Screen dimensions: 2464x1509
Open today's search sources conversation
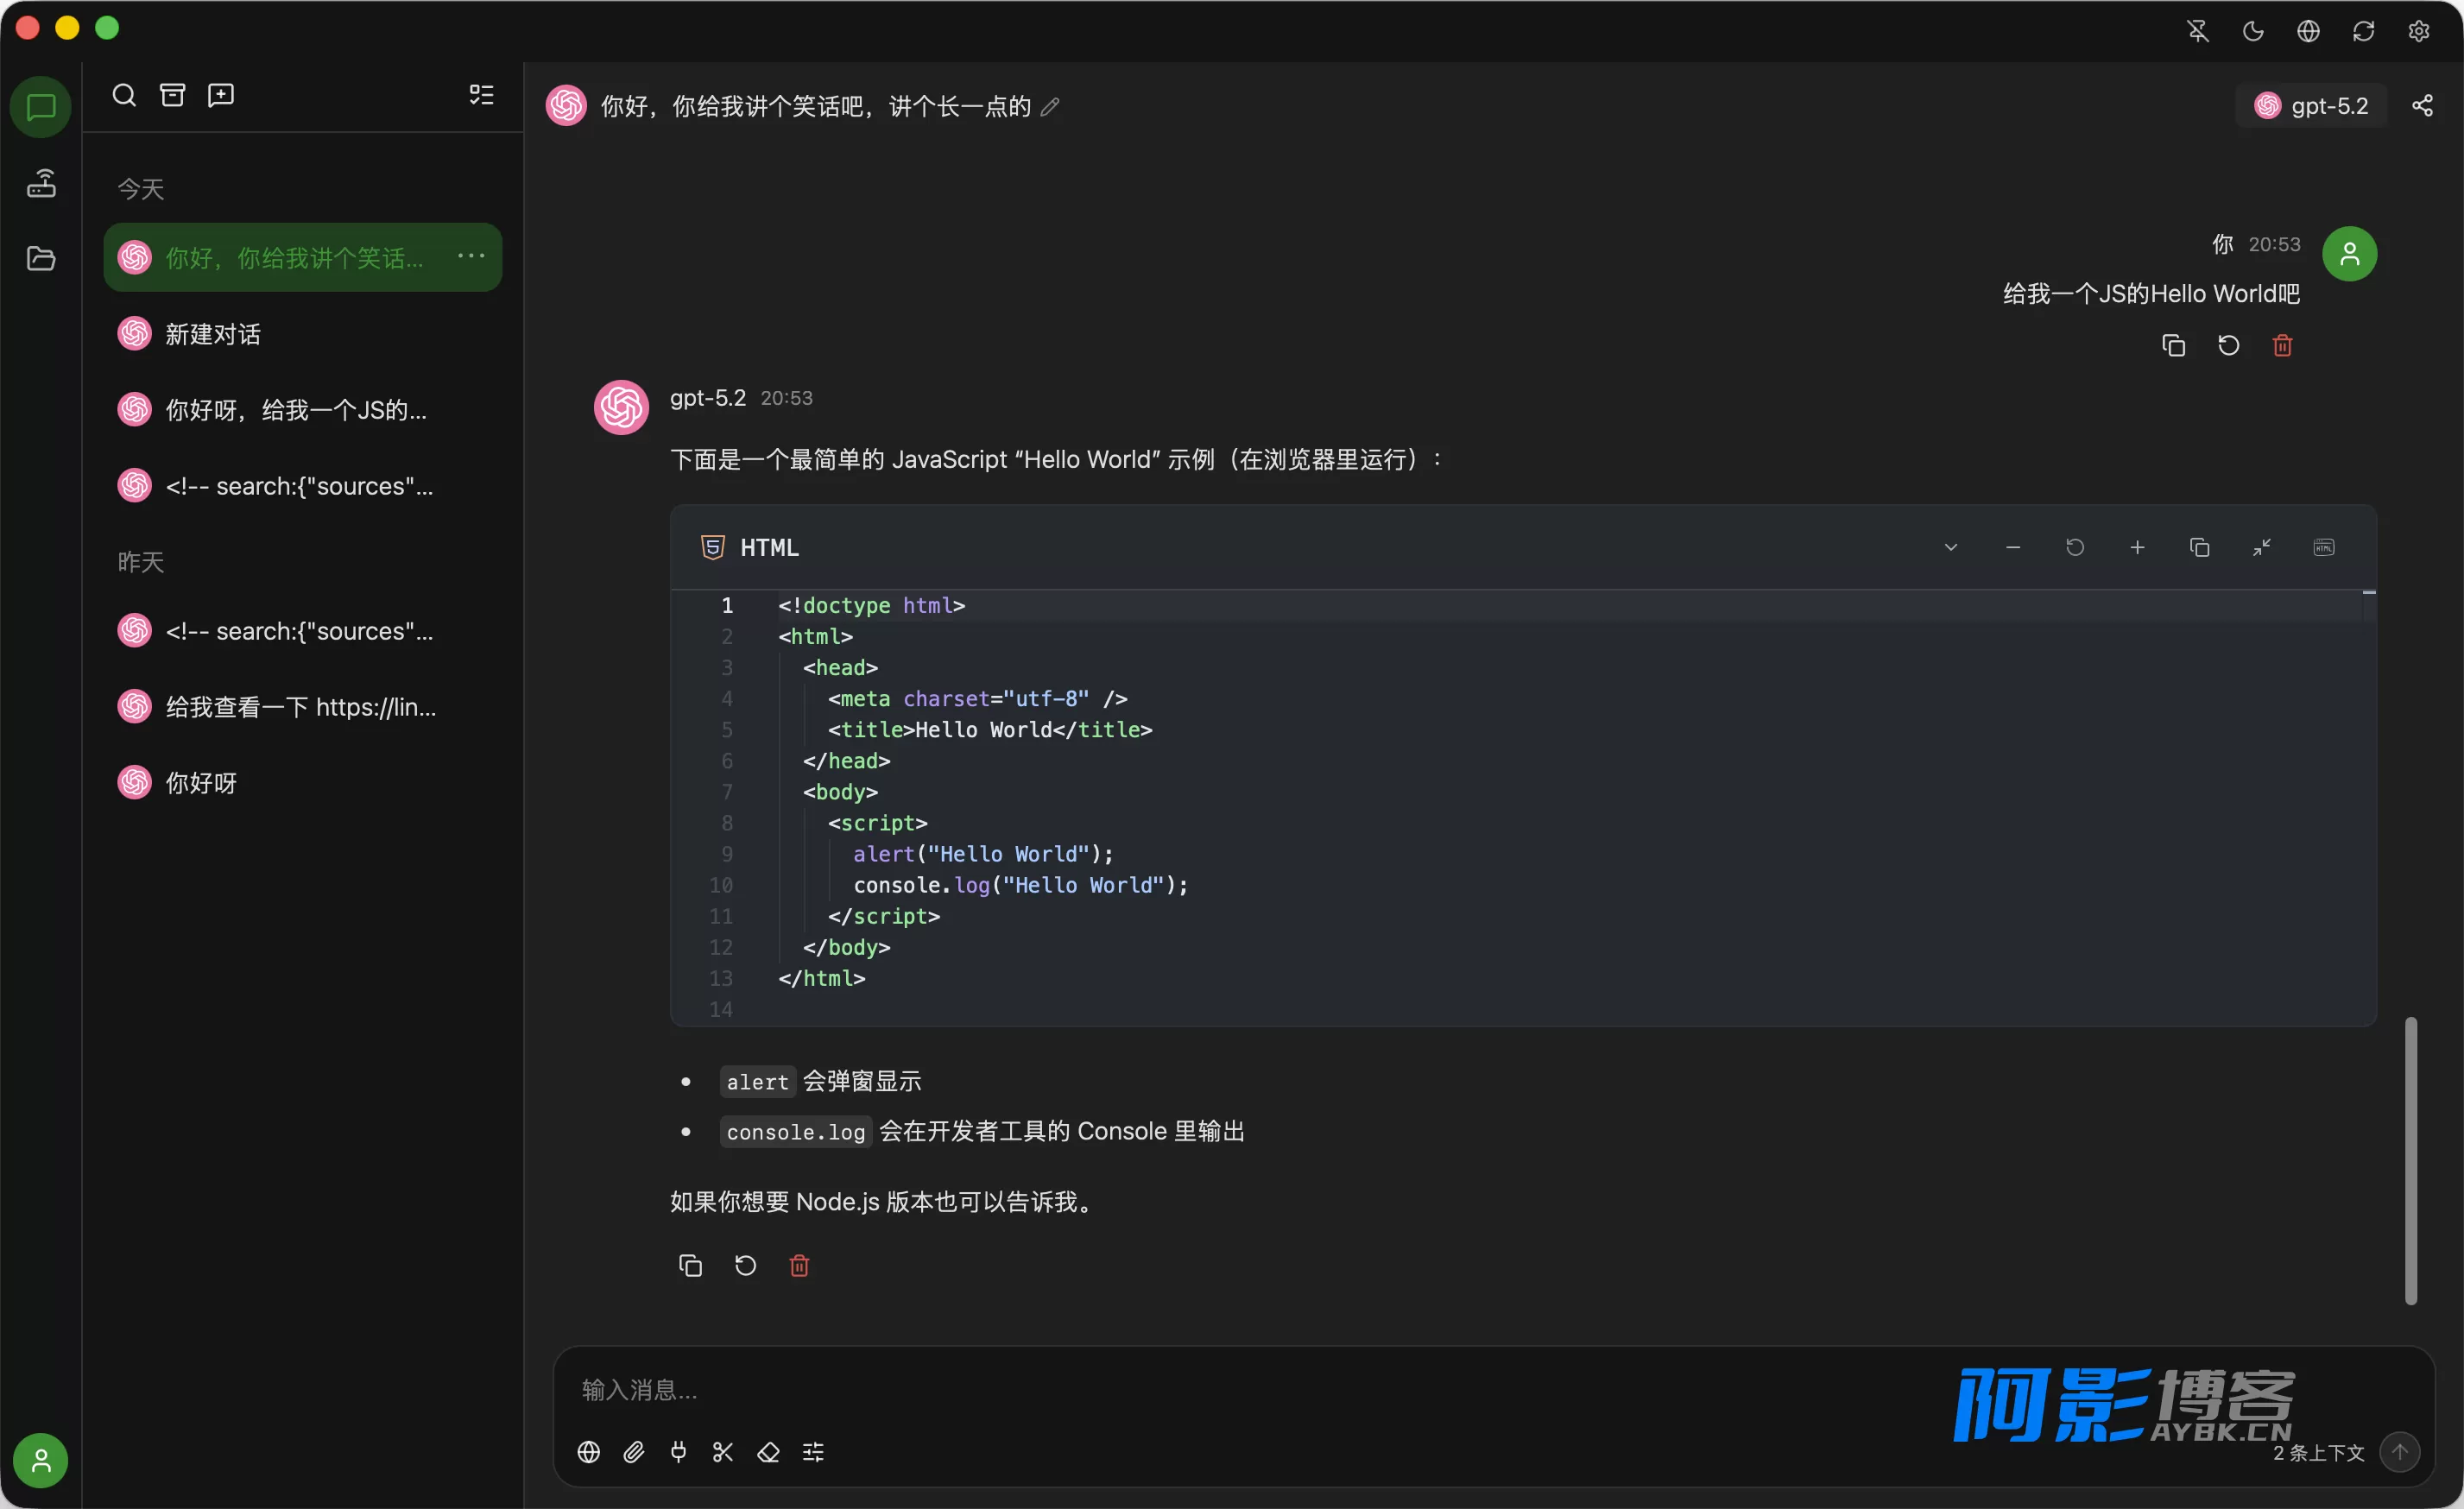click(303, 485)
